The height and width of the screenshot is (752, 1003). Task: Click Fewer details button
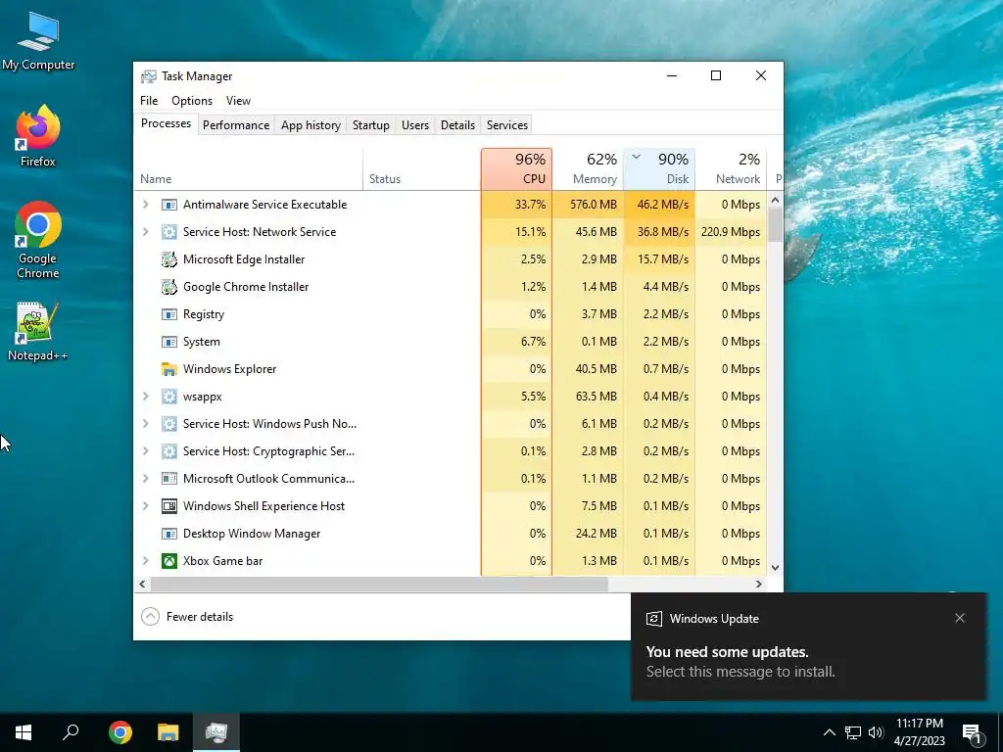[x=187, y=617]
